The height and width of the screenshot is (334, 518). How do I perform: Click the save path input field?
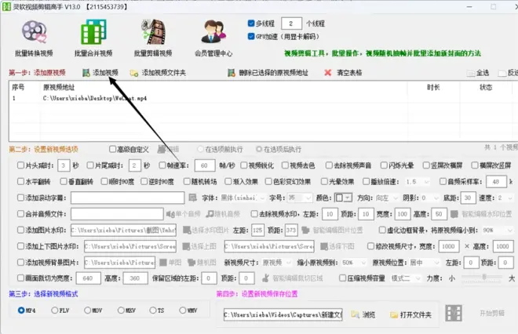283,314
